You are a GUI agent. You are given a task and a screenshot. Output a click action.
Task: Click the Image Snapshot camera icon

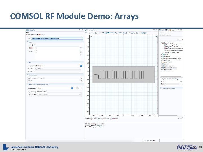pyautogui.click(x=143, y=33)
